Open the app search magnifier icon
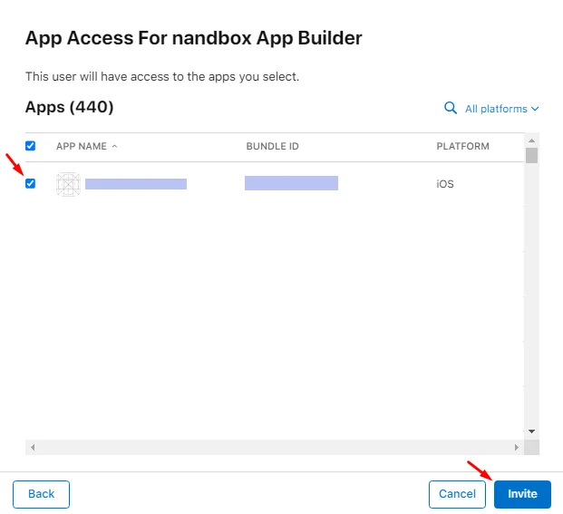This screenshot has height=514, width=563. (x=451, y=108)
